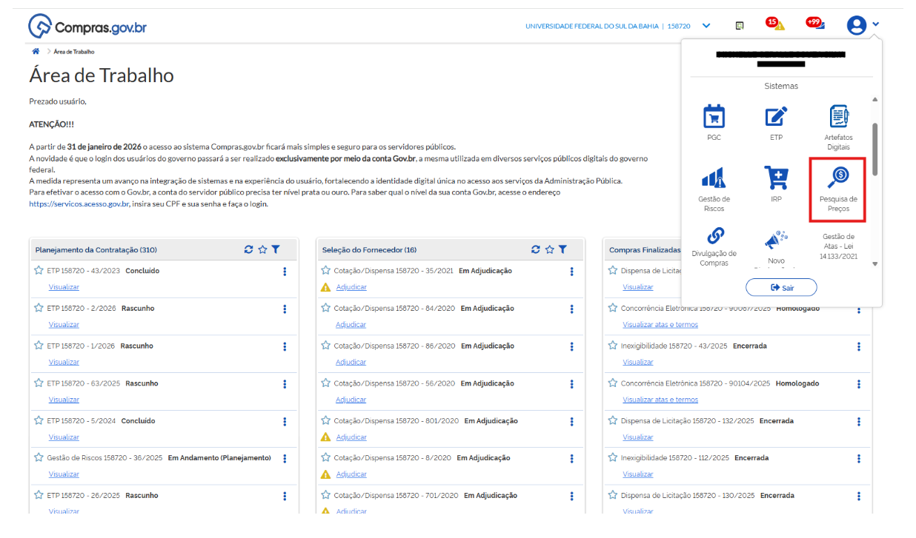Open the servicos.acesso.gov.br link
This screenshot has height=538, width=916.
80,204
